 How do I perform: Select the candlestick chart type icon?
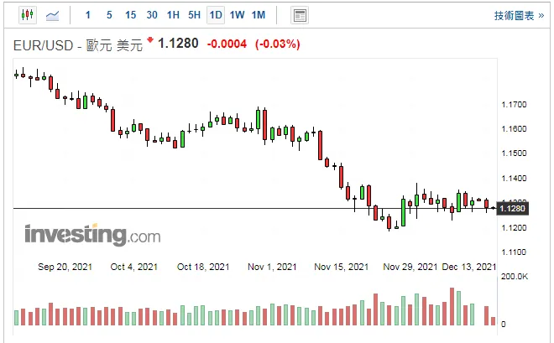click(x=27, y=15)
